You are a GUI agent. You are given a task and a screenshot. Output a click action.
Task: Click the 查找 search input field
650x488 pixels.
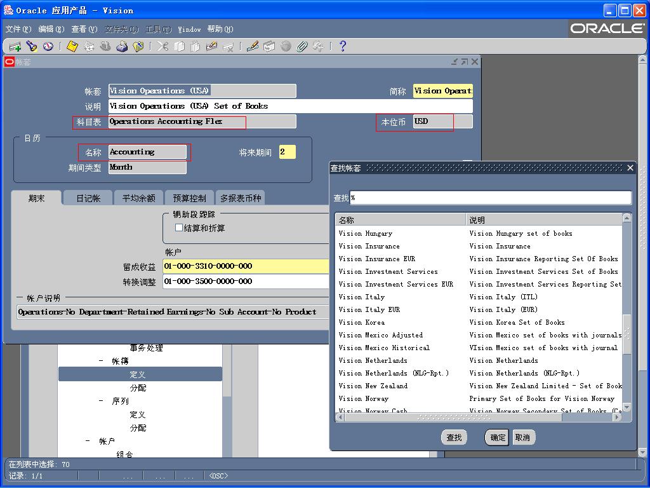point(491,198)
